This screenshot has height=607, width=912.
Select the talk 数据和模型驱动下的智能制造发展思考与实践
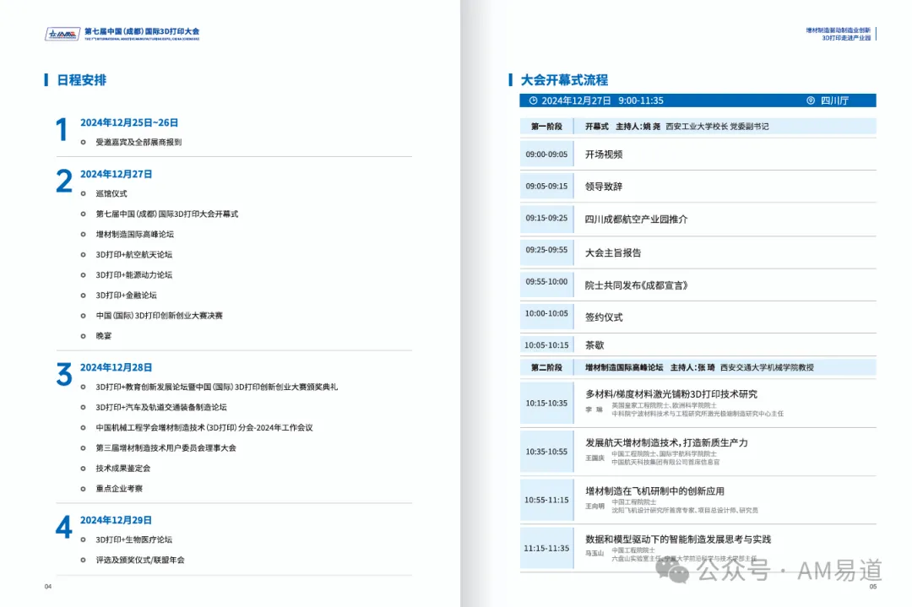point(678,539)
